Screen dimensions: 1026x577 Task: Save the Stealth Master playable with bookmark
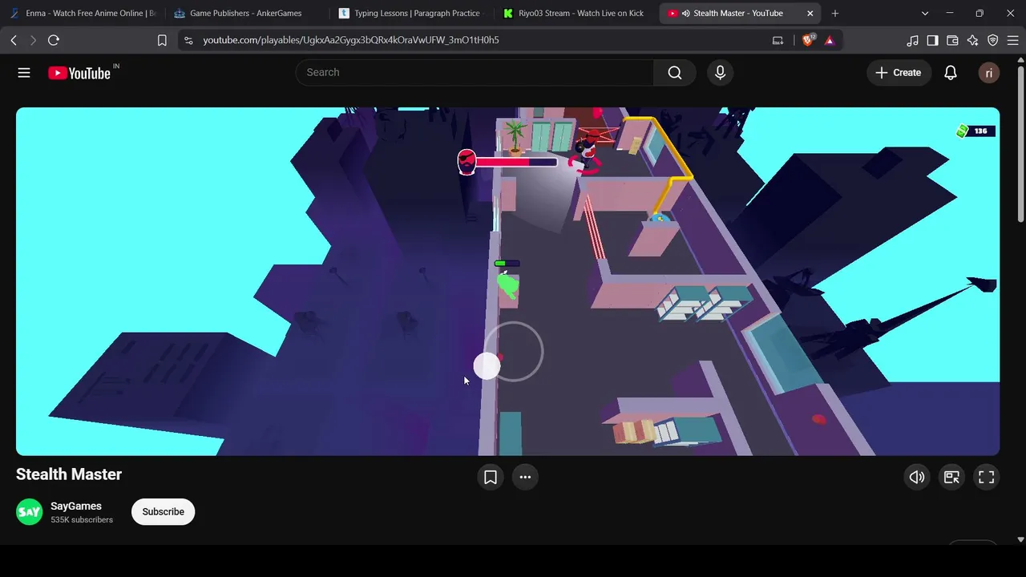click(x=491, y=477)
